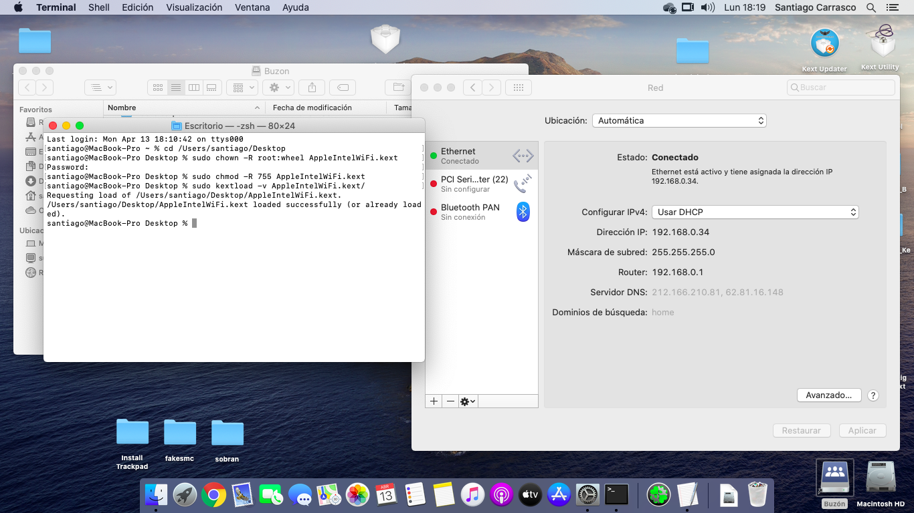
Task: Click the Spotlight search icon in menu bar
Action: point(871,7)
